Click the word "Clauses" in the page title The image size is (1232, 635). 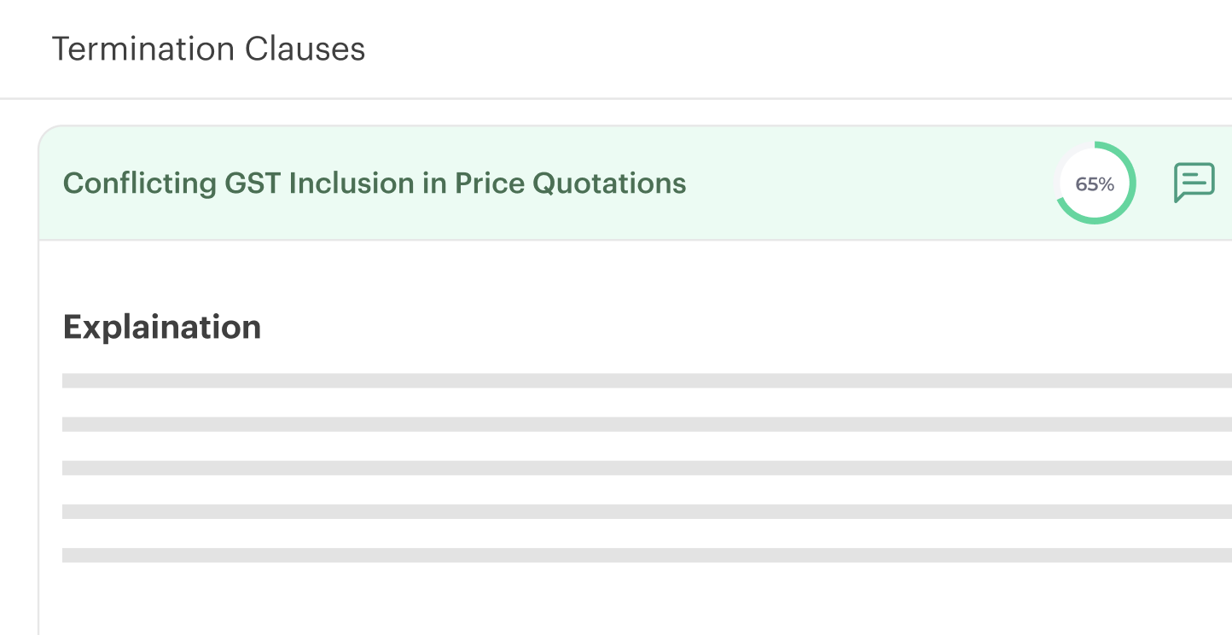pos(305,49)
